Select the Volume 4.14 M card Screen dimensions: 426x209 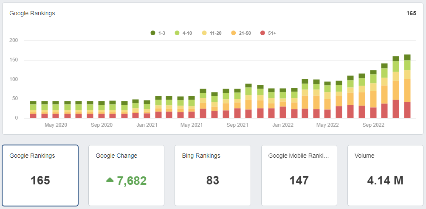[x=385, y=176]
